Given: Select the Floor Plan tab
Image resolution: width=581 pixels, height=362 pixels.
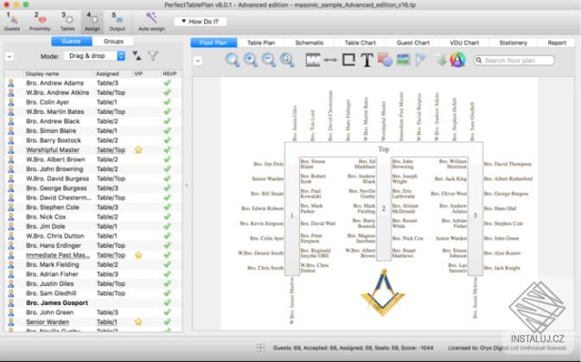Looking at the screenshot, I should [214, 42].
